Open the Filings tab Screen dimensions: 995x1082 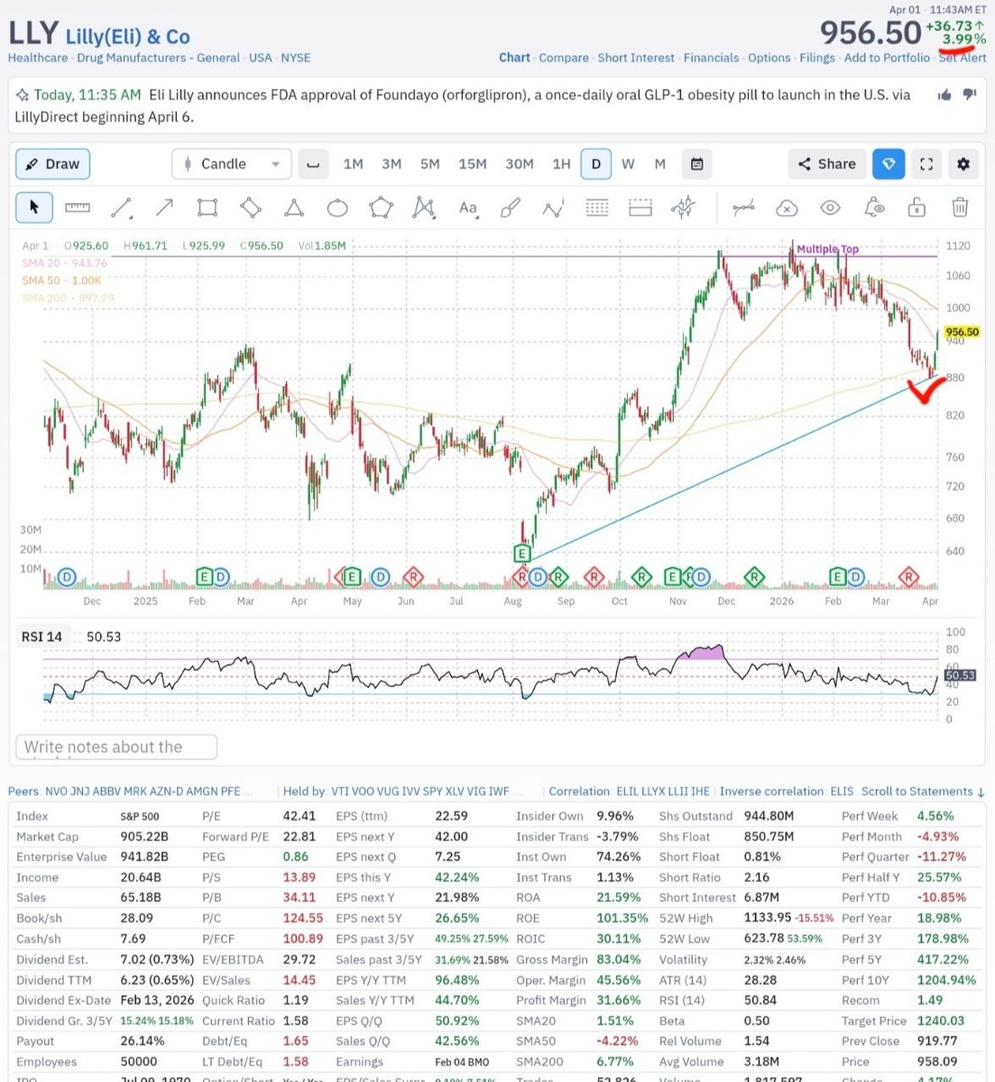pyautogui.click(x=817, y=58)
